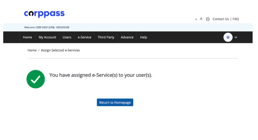The height and width of the screenshot is (140, 258).
Task: Open the Advance menu
Action: (x=127, y=37)
